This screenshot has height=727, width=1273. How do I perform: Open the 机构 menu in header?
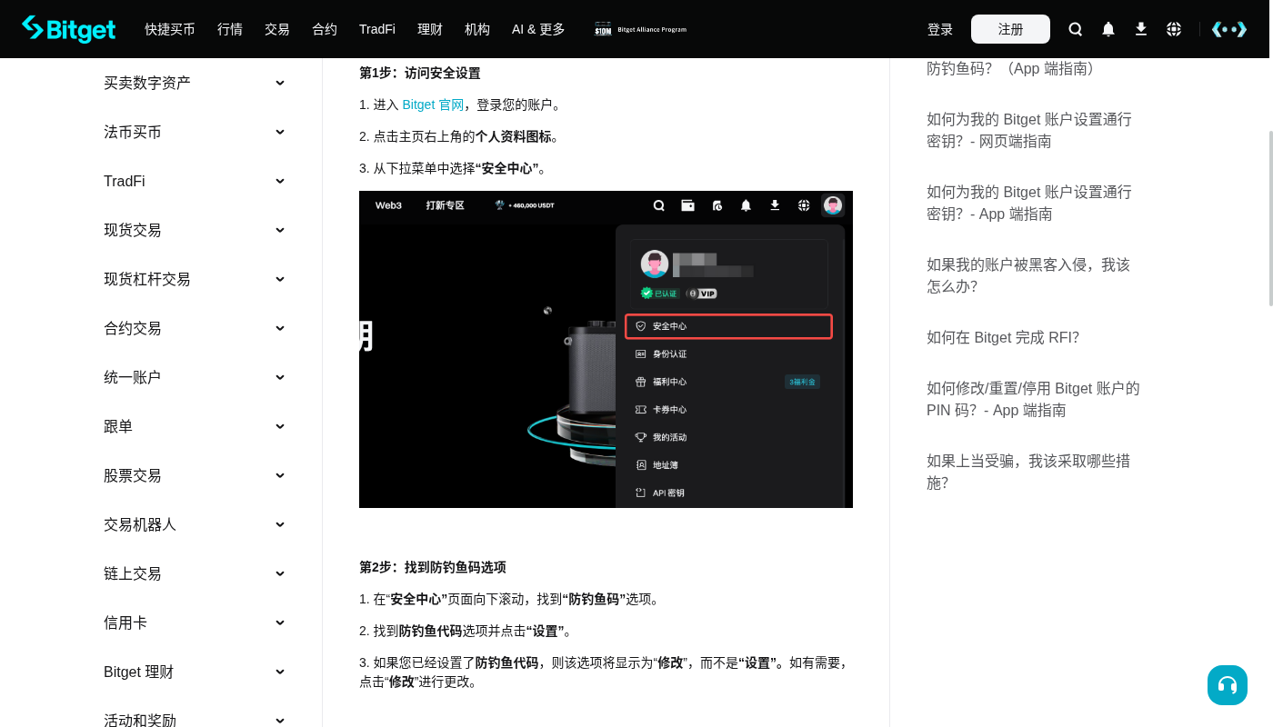coord(477,29)
